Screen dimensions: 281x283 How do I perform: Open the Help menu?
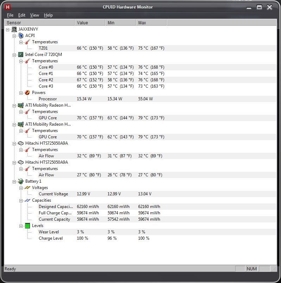[x=48, y=15]
